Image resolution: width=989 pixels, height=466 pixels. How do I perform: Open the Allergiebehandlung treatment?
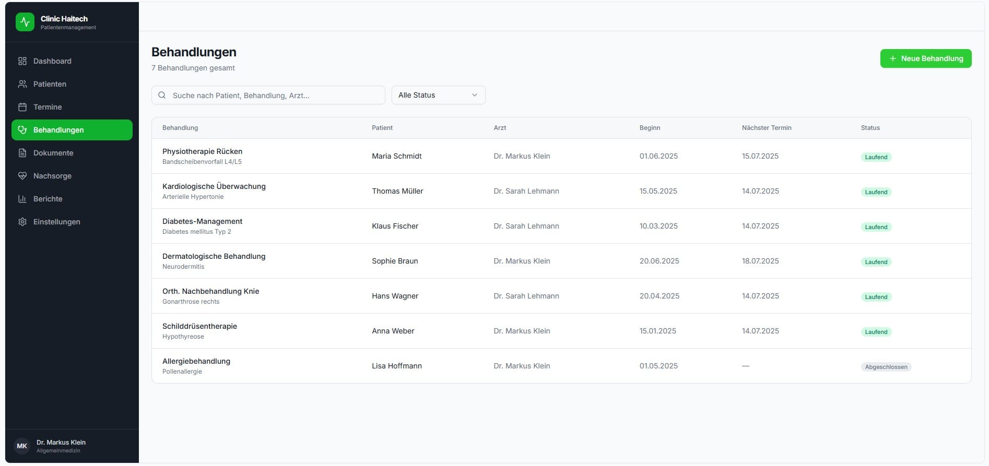tap(196, 361)
